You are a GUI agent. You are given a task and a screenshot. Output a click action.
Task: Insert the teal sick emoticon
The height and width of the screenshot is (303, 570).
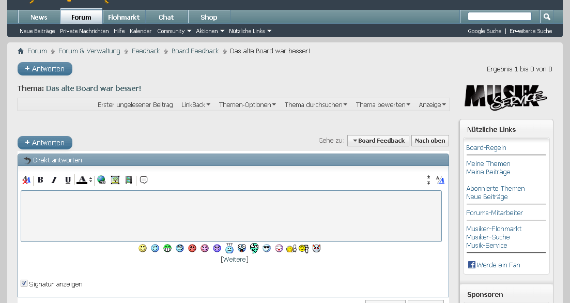coord(254,248)
